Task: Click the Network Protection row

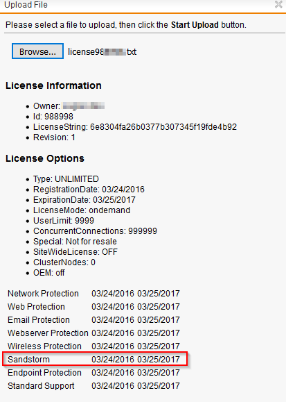Action: (93, 294)
